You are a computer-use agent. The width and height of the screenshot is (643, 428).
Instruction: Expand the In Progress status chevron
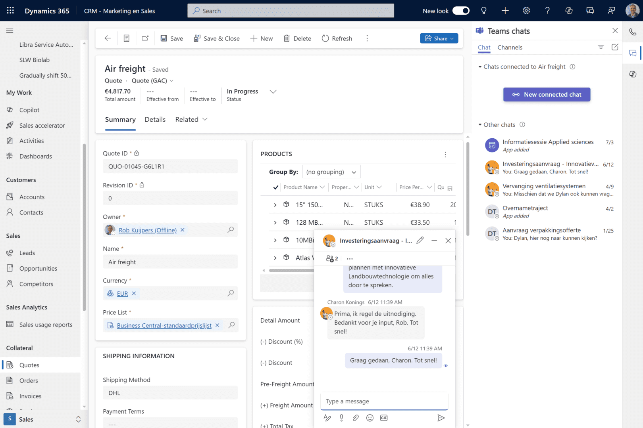tap(273, 92)
